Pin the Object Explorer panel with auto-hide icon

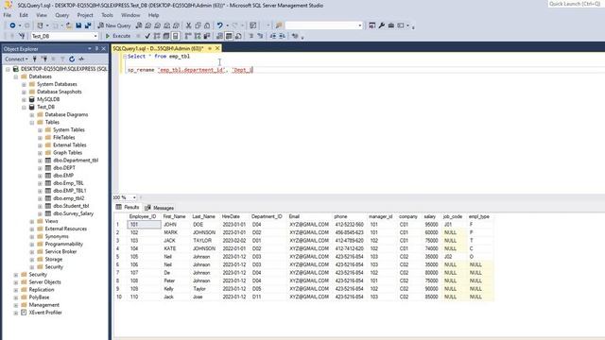96,48
